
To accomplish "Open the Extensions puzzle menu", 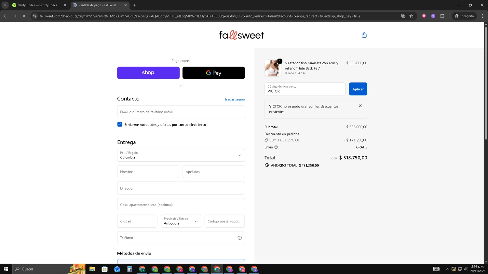I will 442,16.
